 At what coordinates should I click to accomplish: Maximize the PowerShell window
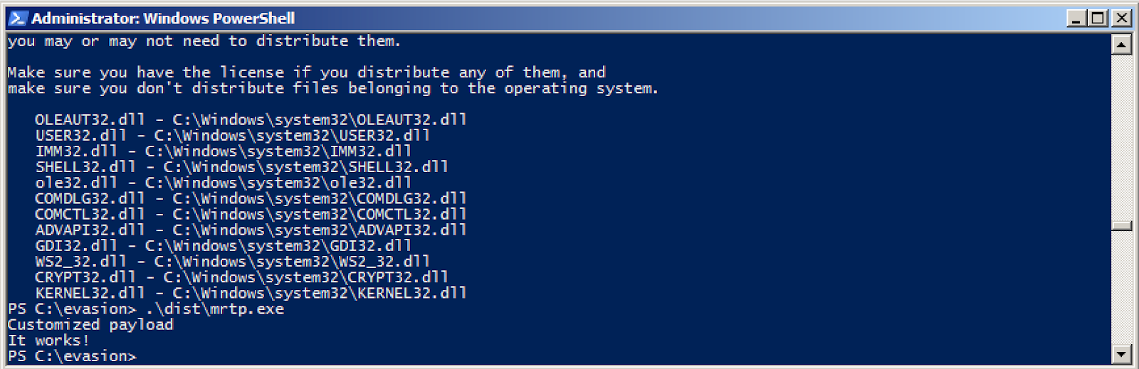pyautogui.click(x=1098, y=18)
